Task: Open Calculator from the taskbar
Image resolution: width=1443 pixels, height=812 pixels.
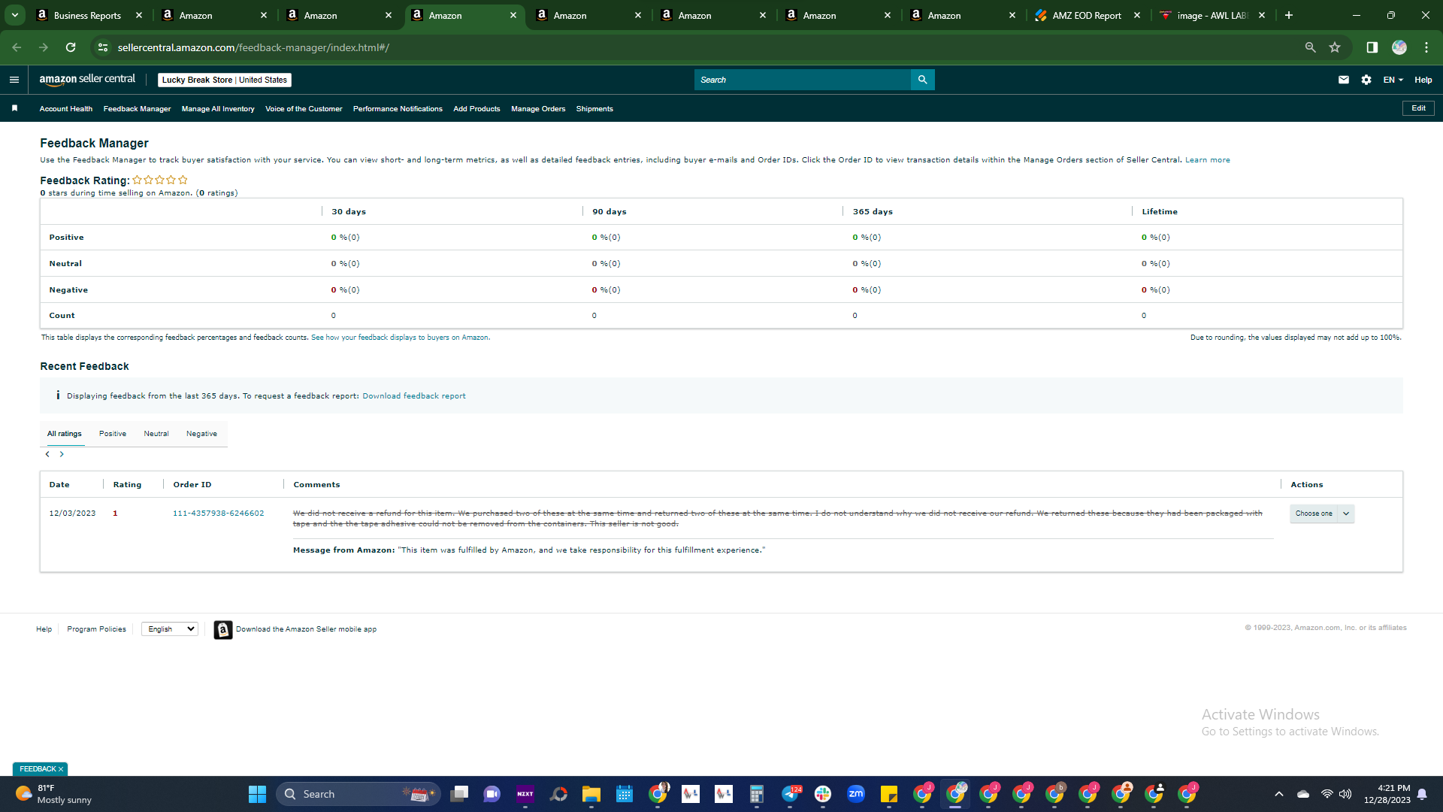Action: 757,794
